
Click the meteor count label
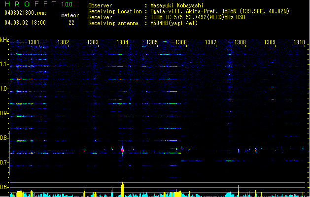(x=70, y=15)
